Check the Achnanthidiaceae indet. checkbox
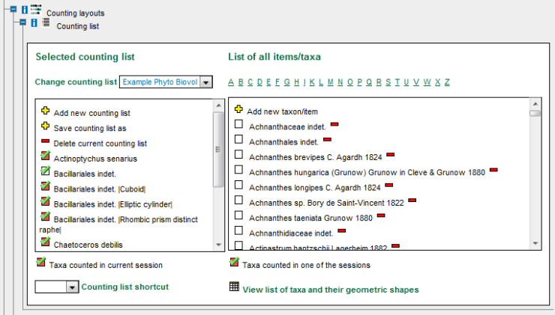 click(239, 230)
